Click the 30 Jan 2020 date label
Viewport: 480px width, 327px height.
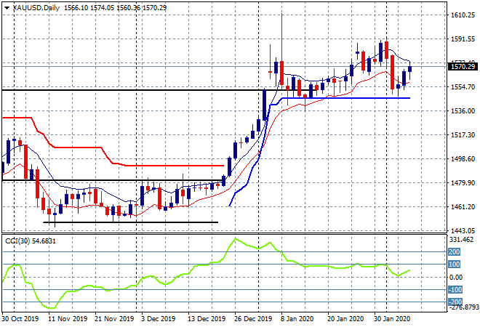[392, 319]
